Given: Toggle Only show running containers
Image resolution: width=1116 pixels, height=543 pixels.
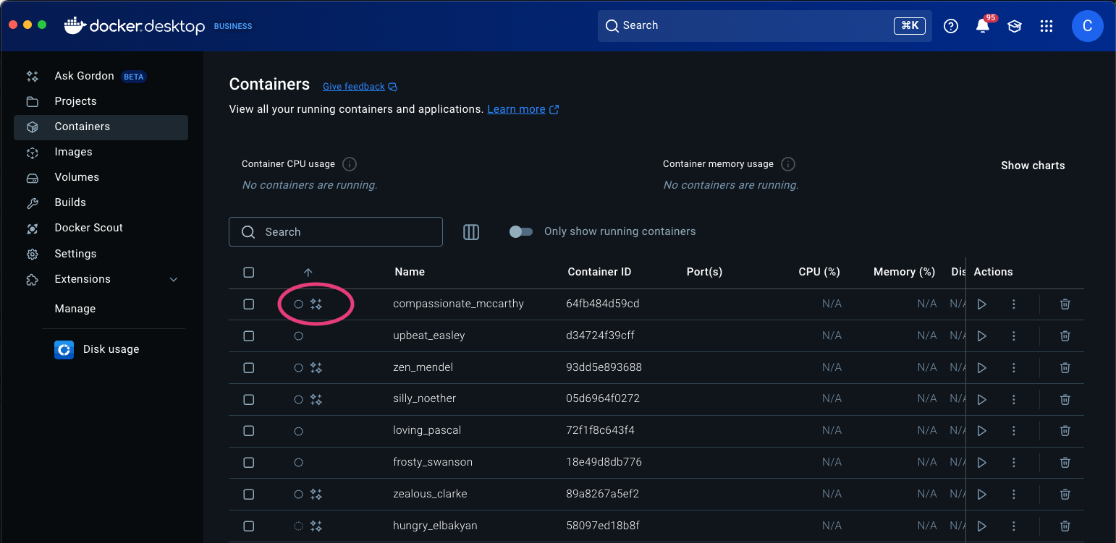Looking at the screenshot, I should (x=521, y=232).
